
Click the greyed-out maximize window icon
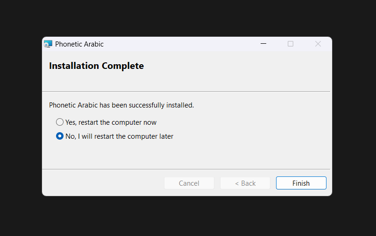pyautogui.click(x=291, y=44)
